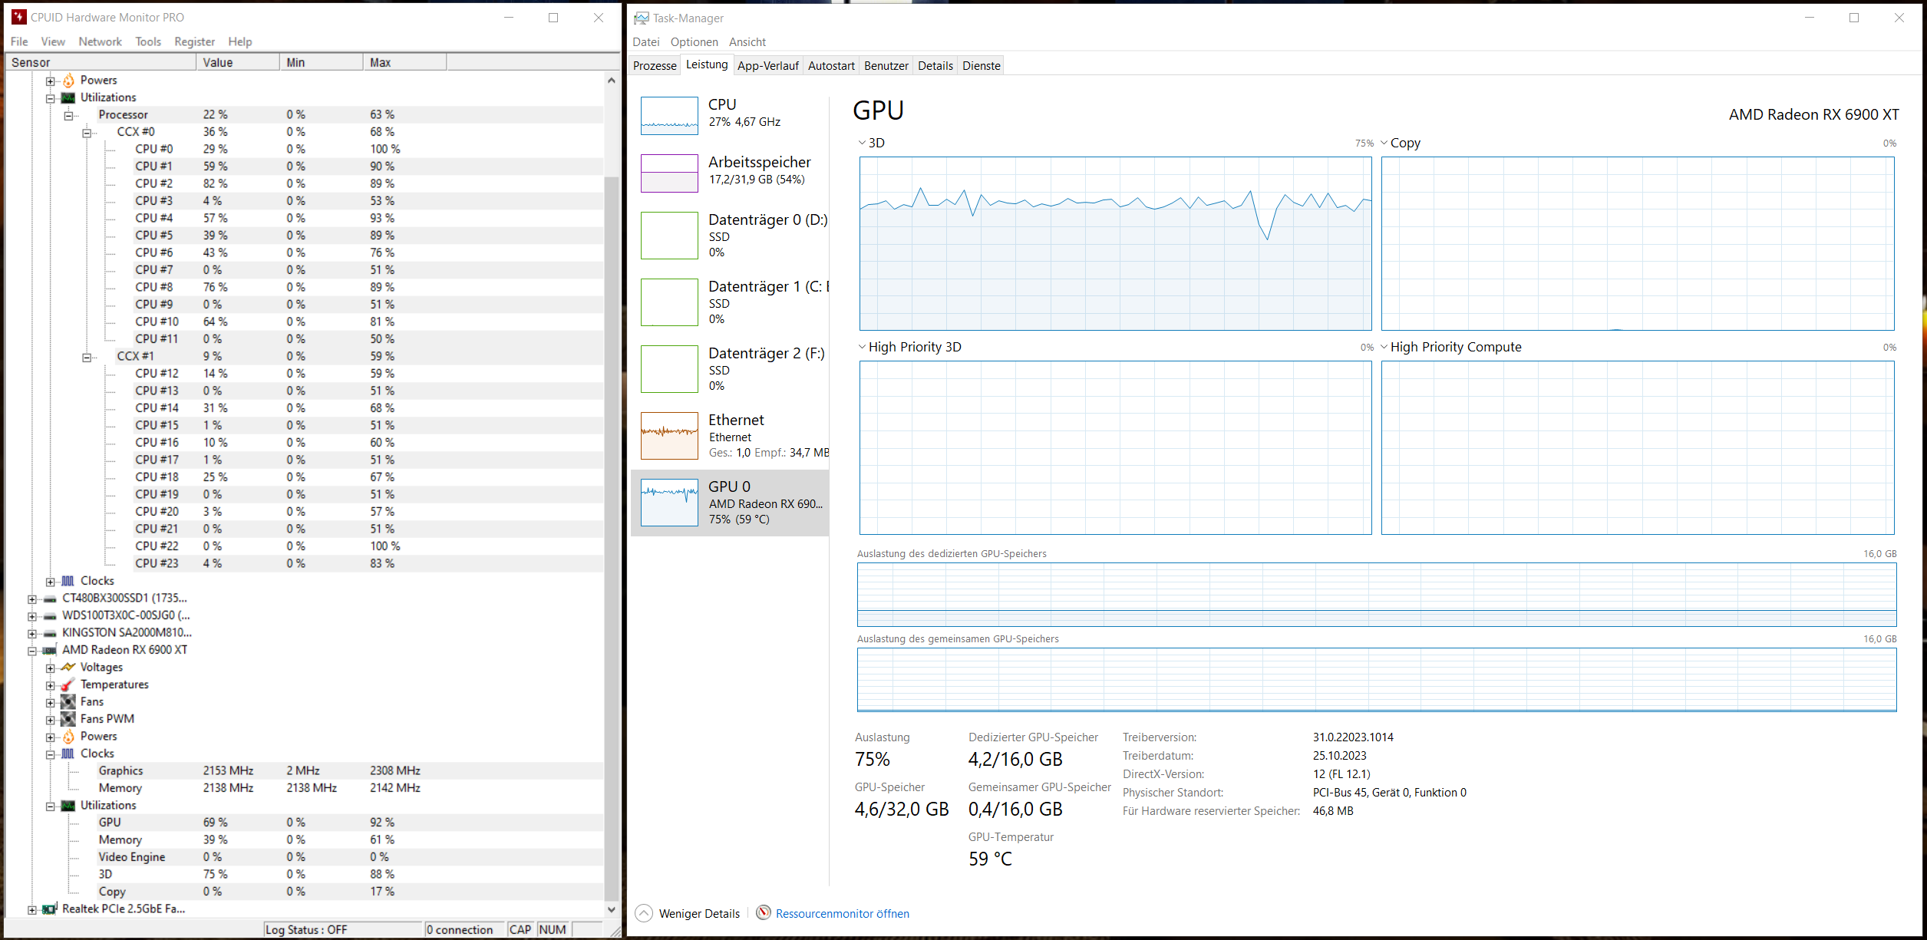Click the Weniger Details arrow icon
Viewport: 1927px width, 940px height.
click(644, 913)
